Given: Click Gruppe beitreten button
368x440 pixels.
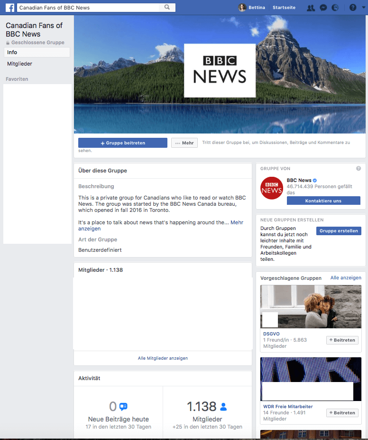Looking at the screenshot, I should tap(123, 143).
